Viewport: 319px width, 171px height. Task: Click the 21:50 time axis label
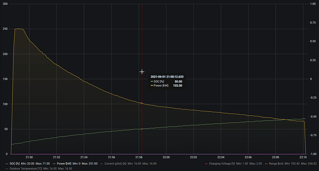(x=29, y=158)
